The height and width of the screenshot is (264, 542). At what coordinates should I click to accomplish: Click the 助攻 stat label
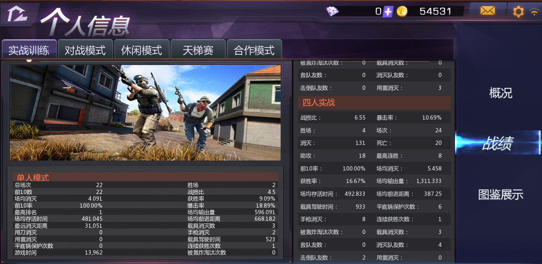(308, 155)
